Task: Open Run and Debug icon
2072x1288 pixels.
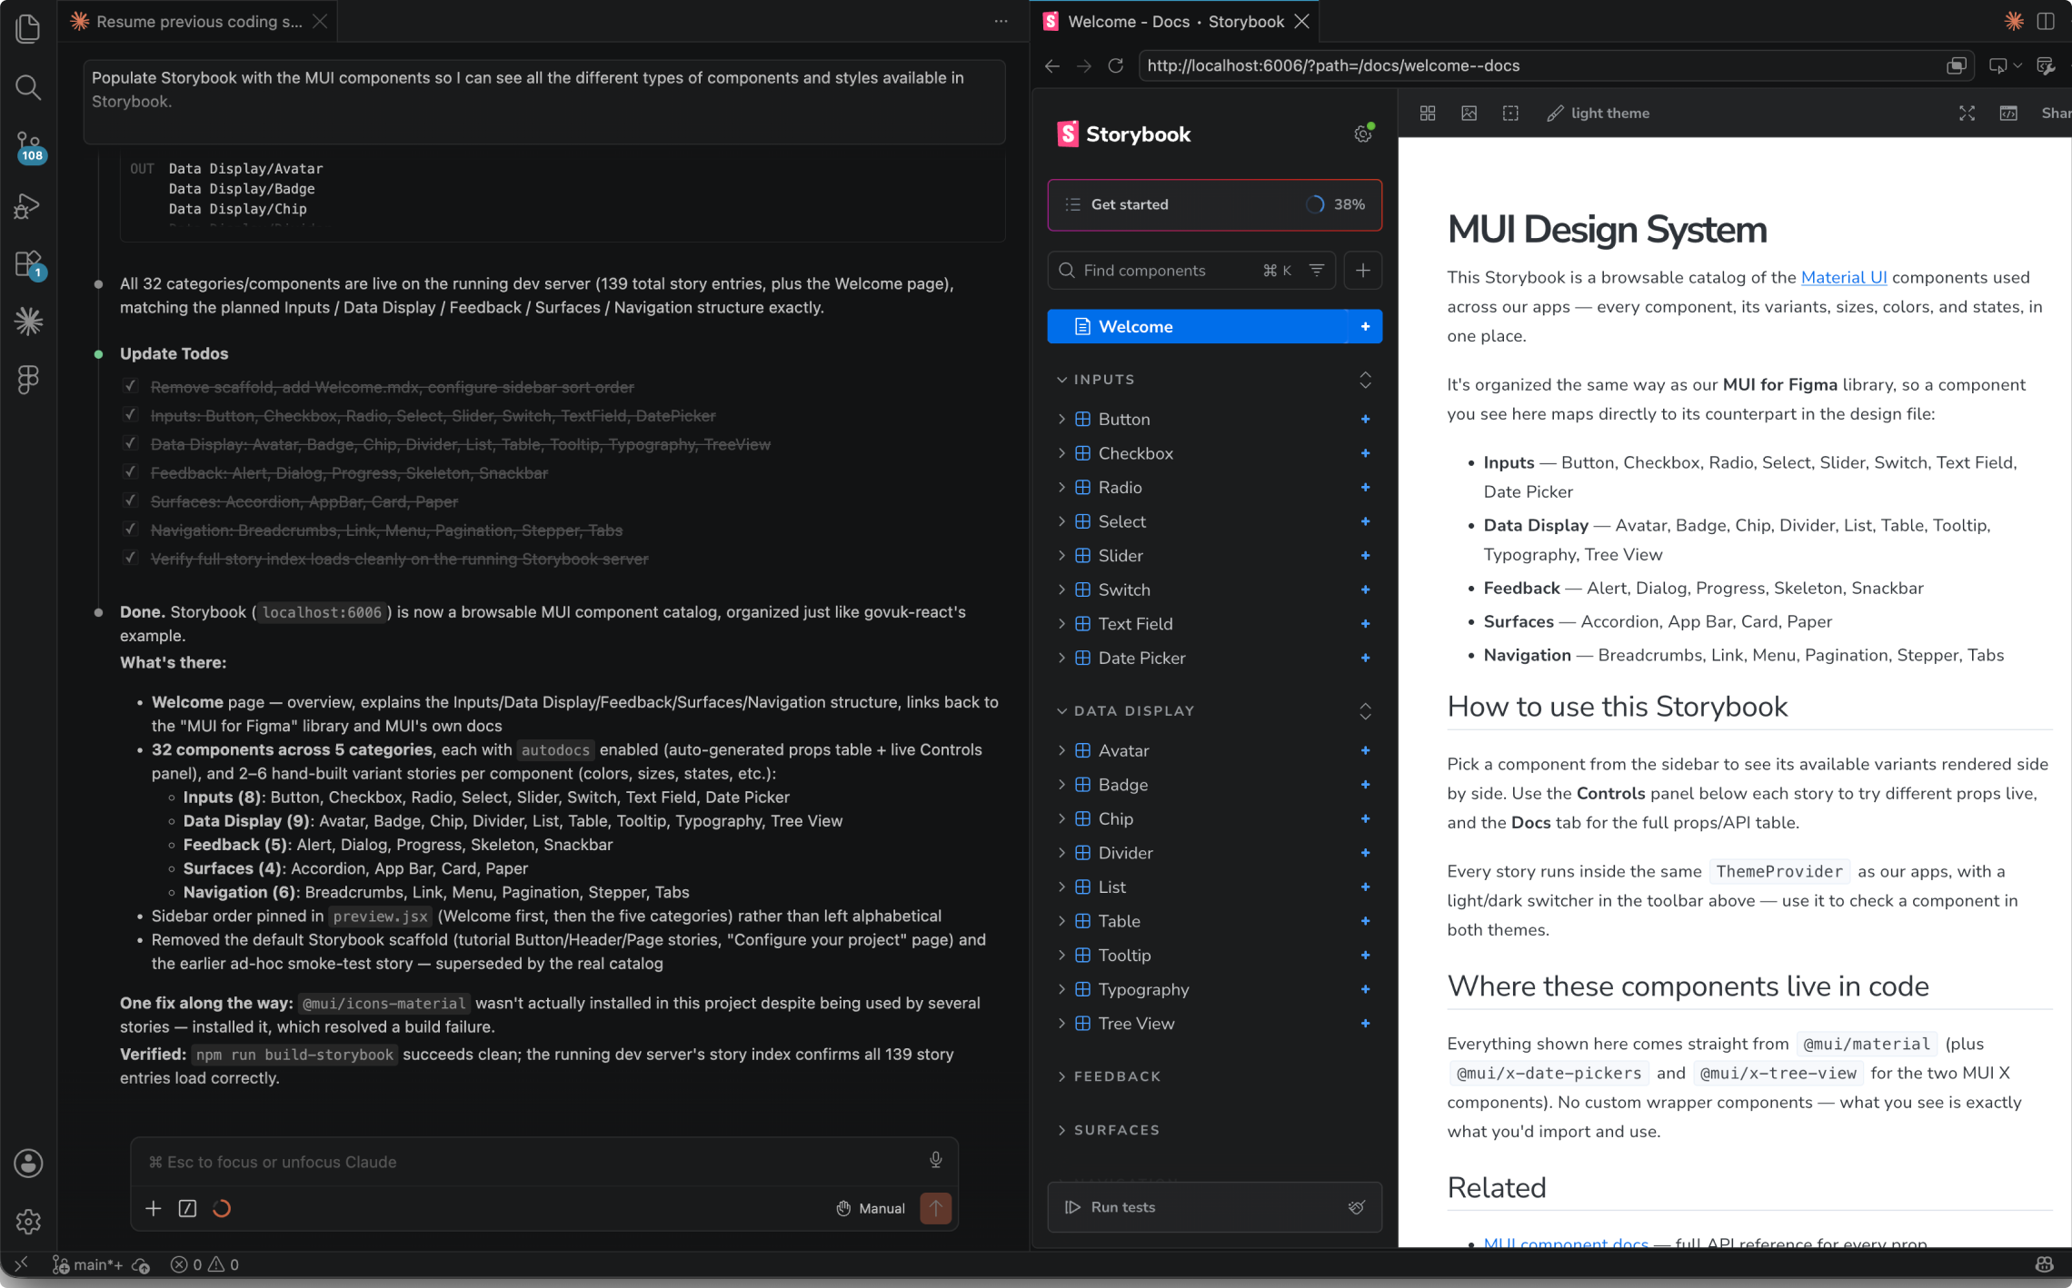Action: coord(28,206)
